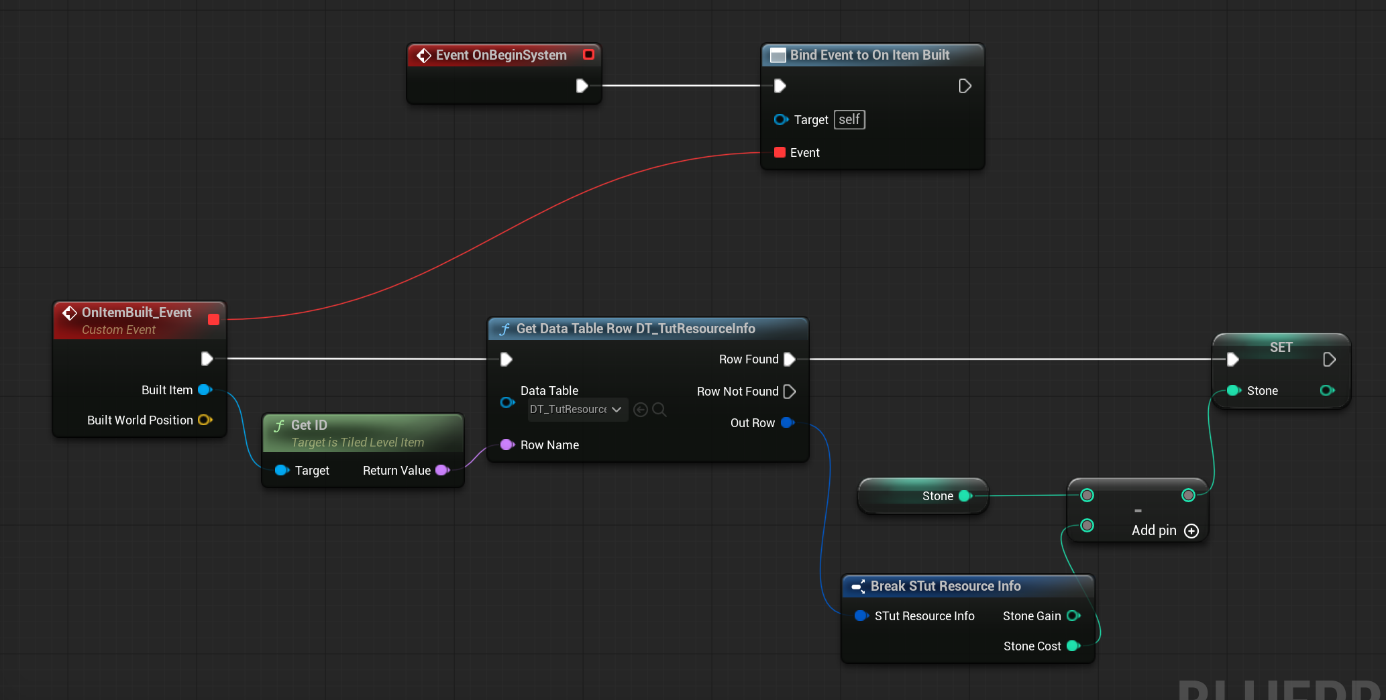Click the Out Row output pin
This screenshot has height=700, width=1386.
pyautogui.click(x=788, y=423)
